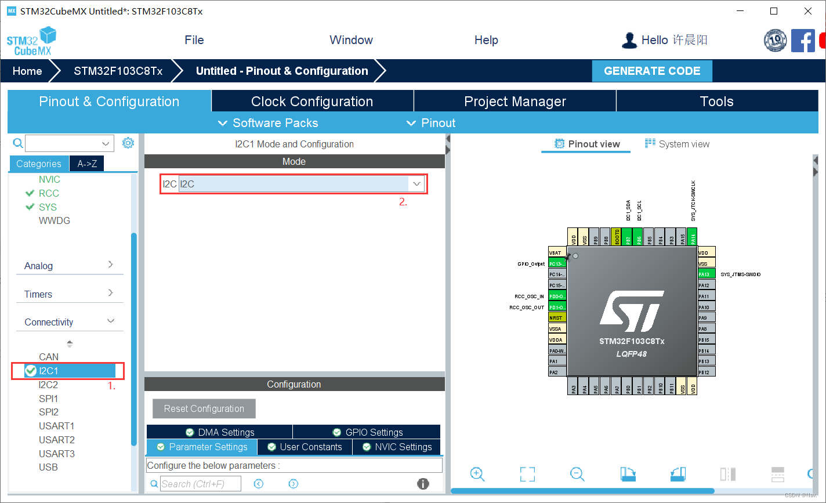Open category settings gear icon

coord(128,143)
